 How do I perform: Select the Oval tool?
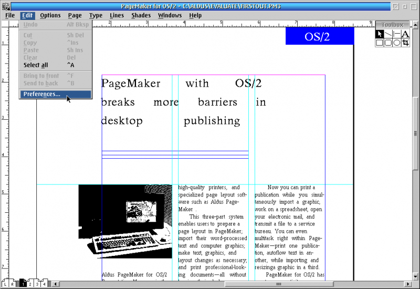tap(397, 43)
